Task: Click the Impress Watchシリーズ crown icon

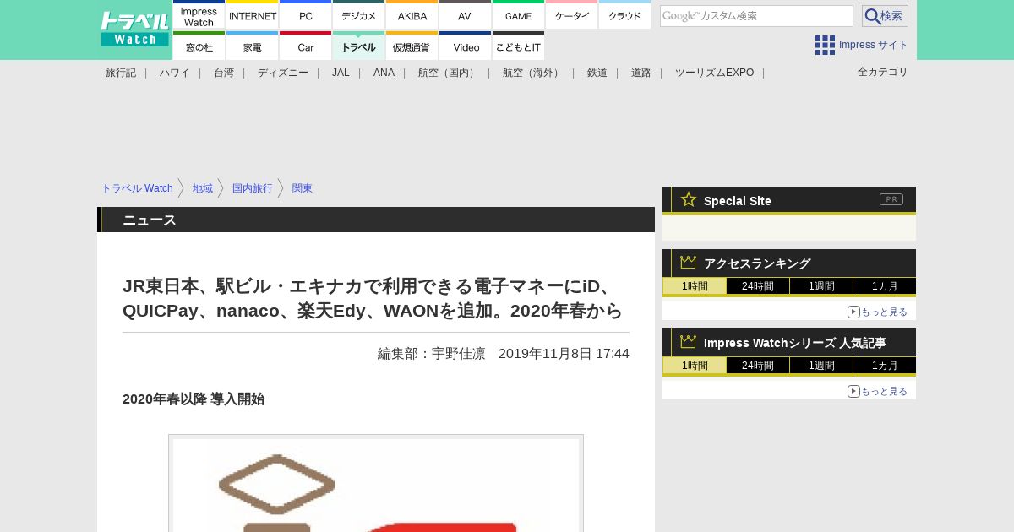Action: tap(689, 342)
